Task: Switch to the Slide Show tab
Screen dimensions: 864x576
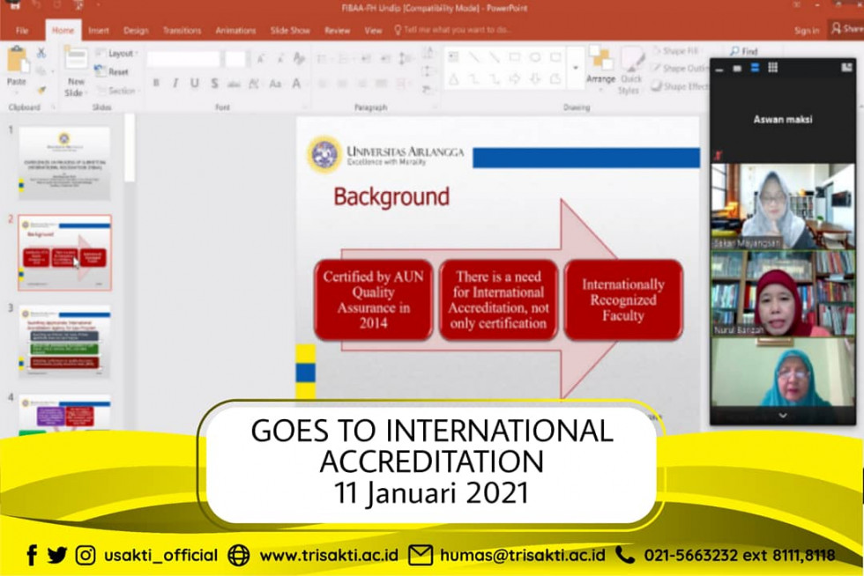Action: coord(290,31)
